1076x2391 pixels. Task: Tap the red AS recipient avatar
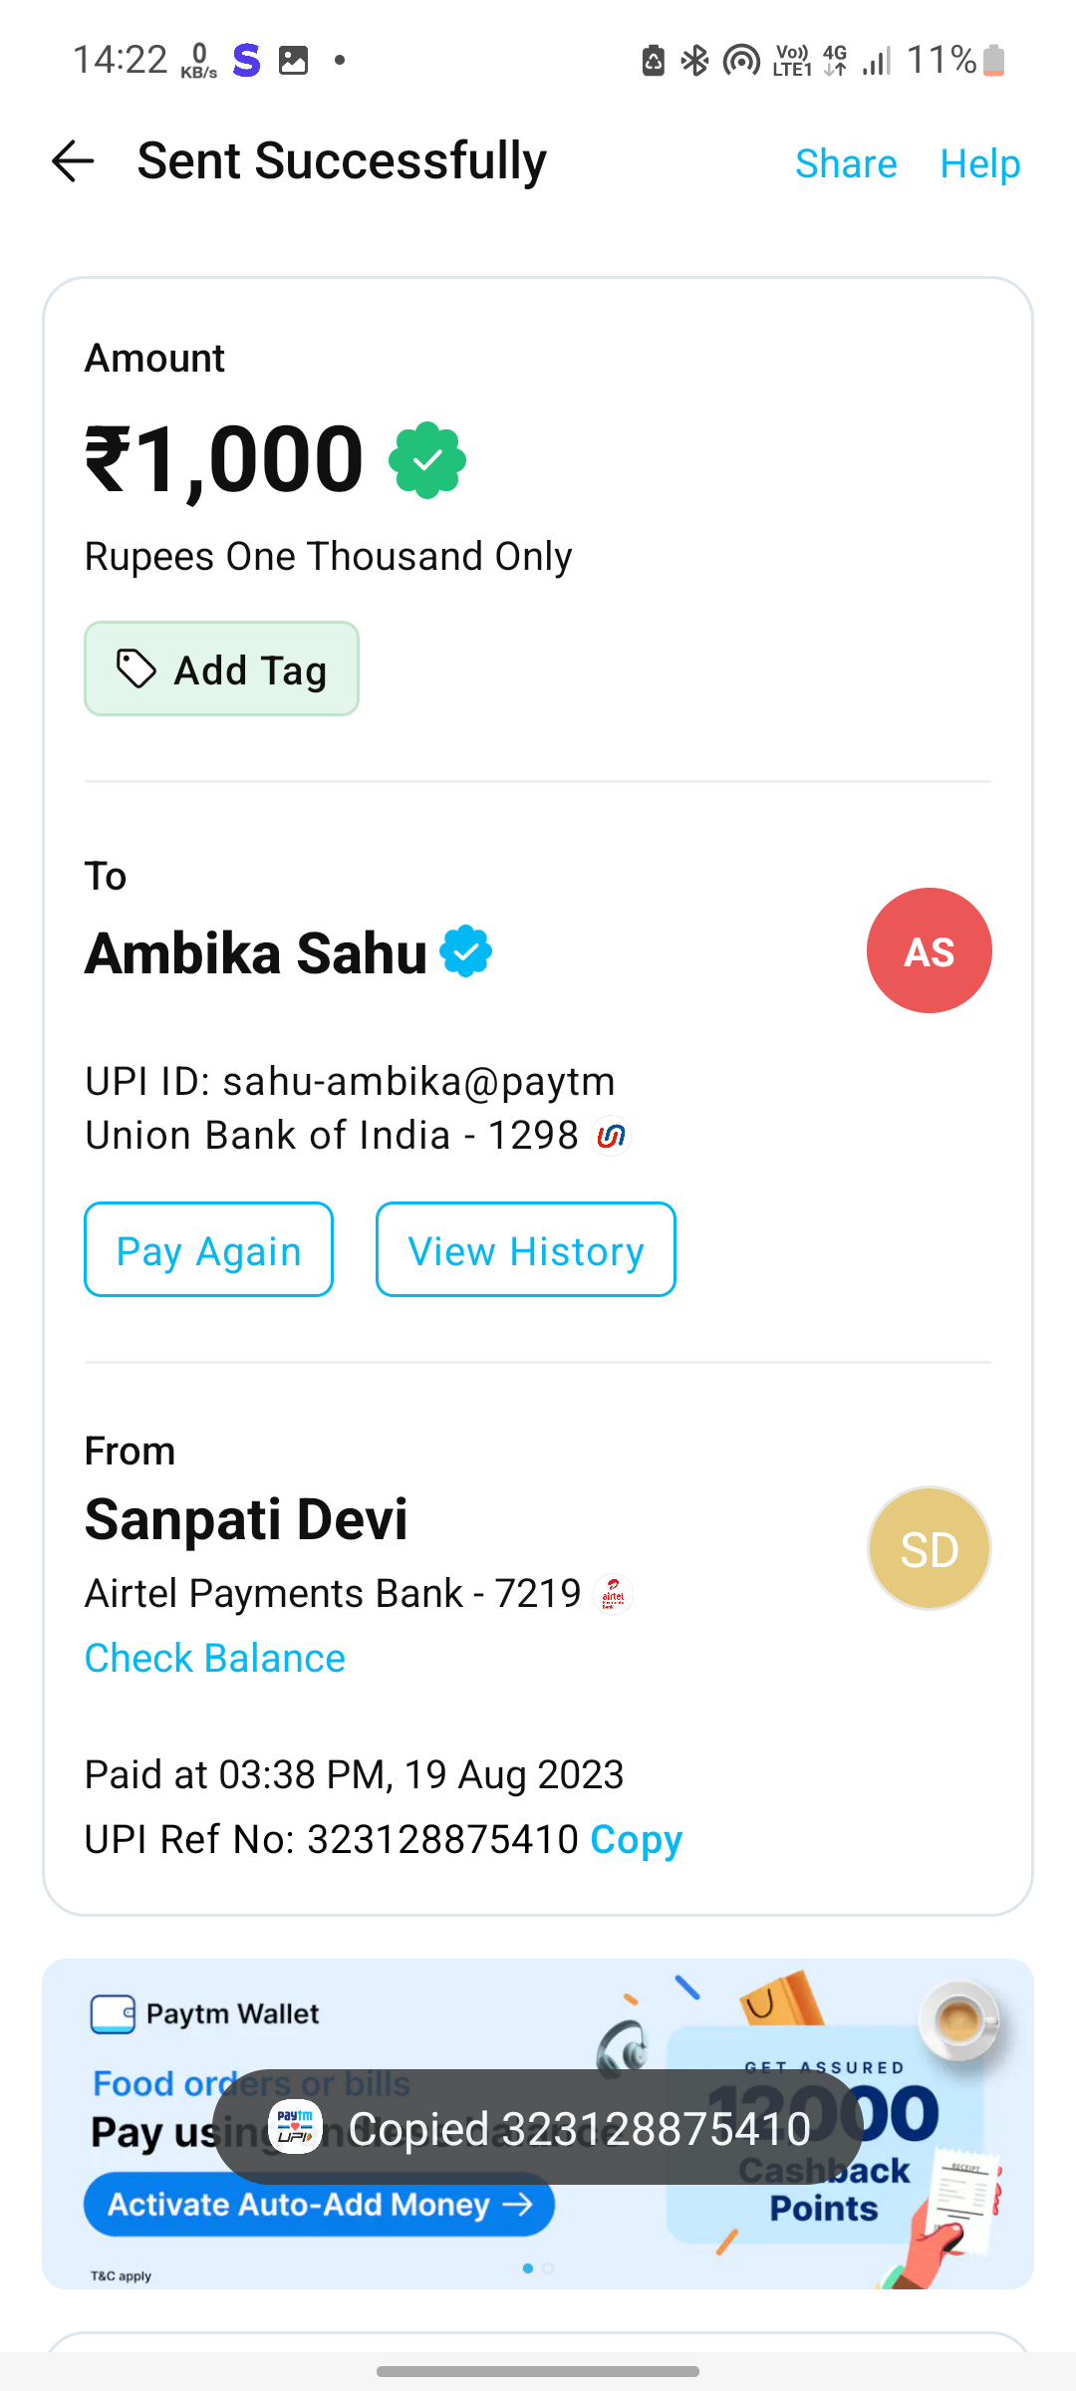click(x=929, y=951)
